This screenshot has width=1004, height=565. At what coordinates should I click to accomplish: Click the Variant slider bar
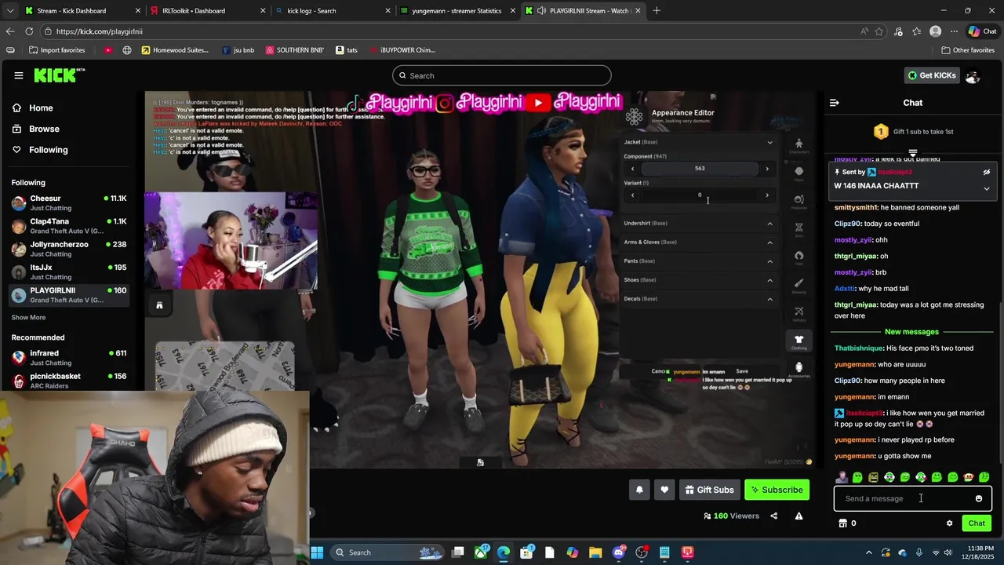(700, 195)
